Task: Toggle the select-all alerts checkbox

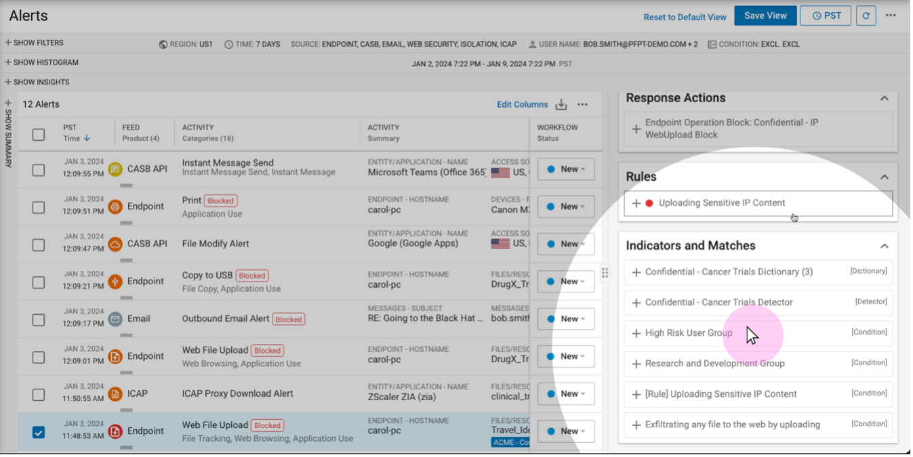Action: click(39, 134)
